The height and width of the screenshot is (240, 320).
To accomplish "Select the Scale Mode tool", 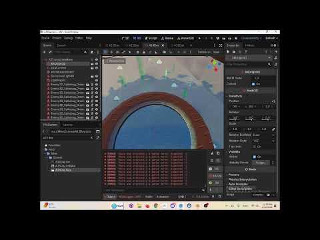I will [x=123, y=52].
